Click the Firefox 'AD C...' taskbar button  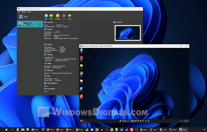[70, 130]
